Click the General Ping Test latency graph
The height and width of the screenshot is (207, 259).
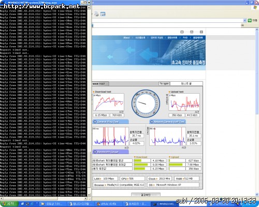pyautogui.click(x=111, y=136)
